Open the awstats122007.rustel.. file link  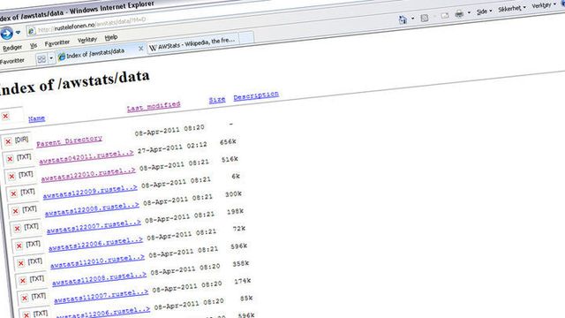pos(94,227)
